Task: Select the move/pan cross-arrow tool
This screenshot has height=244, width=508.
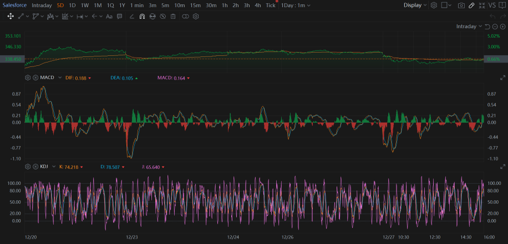Action: tap(11, 16)
